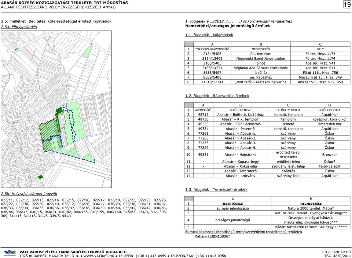This screenshot has height=258, width=352.
Task: Select identifier cell '49333'
Action: pos(203,124)
